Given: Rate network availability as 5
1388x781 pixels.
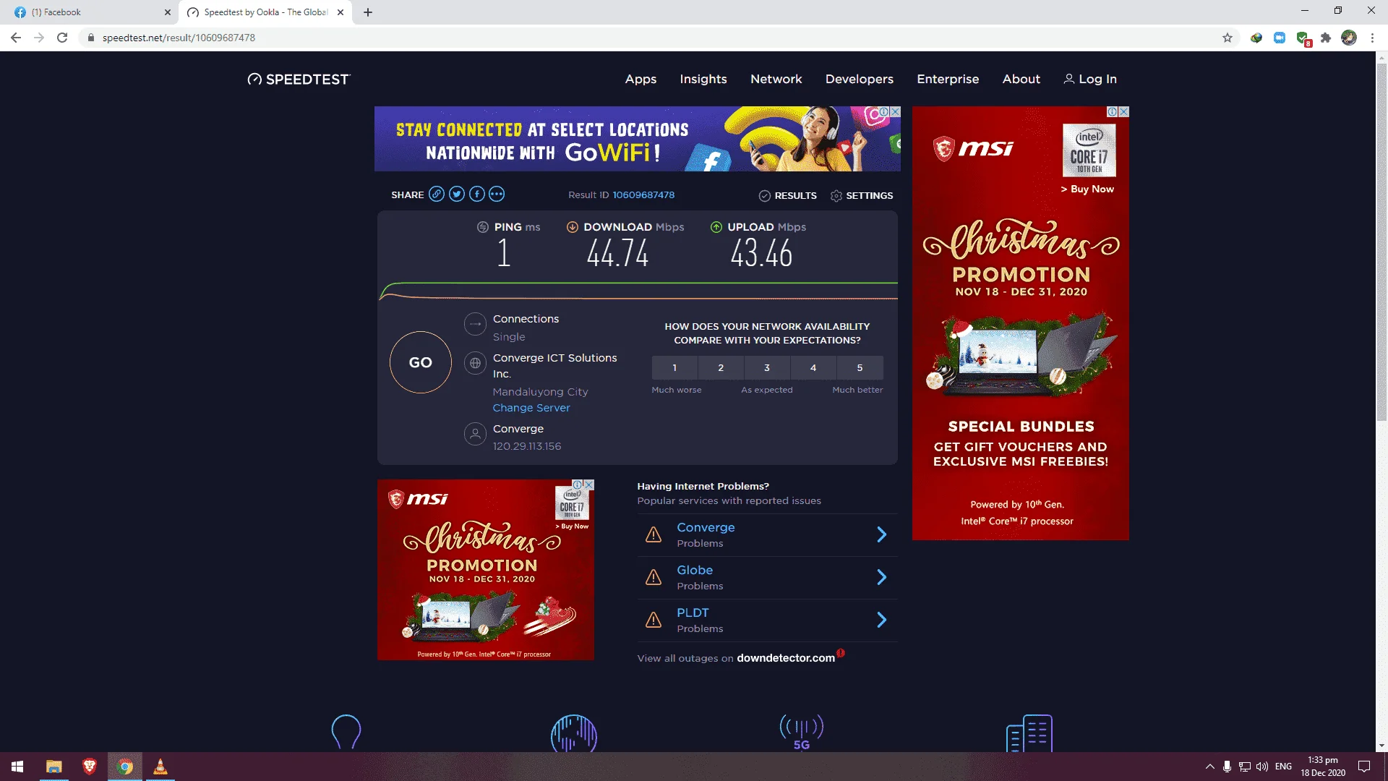Looking at the screenshot, I should pos(860,368).
